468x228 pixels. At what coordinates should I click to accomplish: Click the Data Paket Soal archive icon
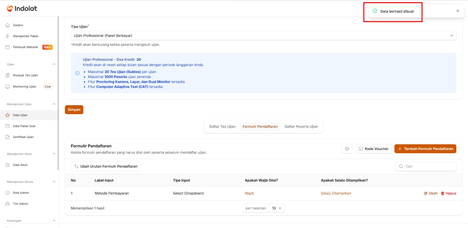8,126
